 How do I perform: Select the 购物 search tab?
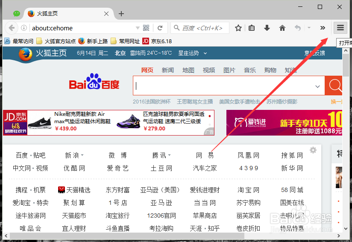[270, 70]
